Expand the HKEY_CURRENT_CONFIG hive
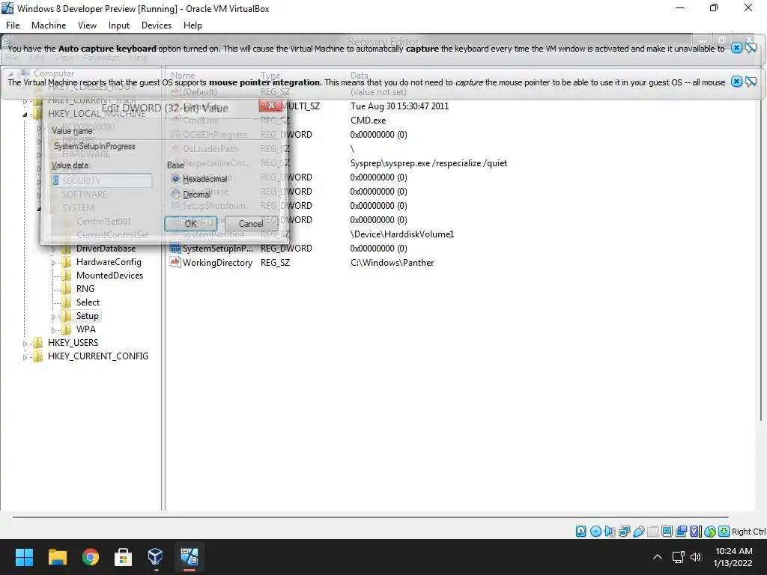Screen dimensions: 767x575 [x=25, y=357]
